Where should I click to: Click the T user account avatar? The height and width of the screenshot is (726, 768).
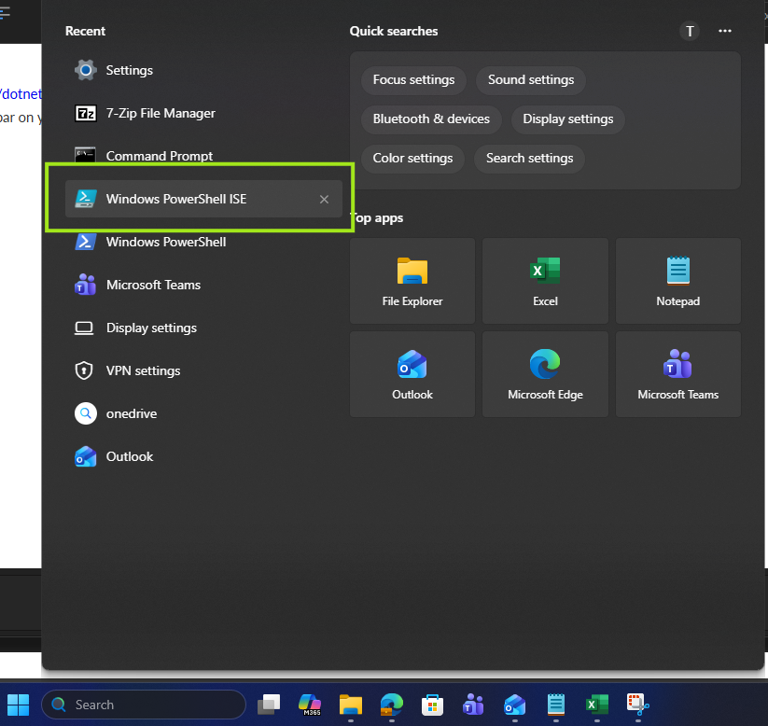coord(690,31)
